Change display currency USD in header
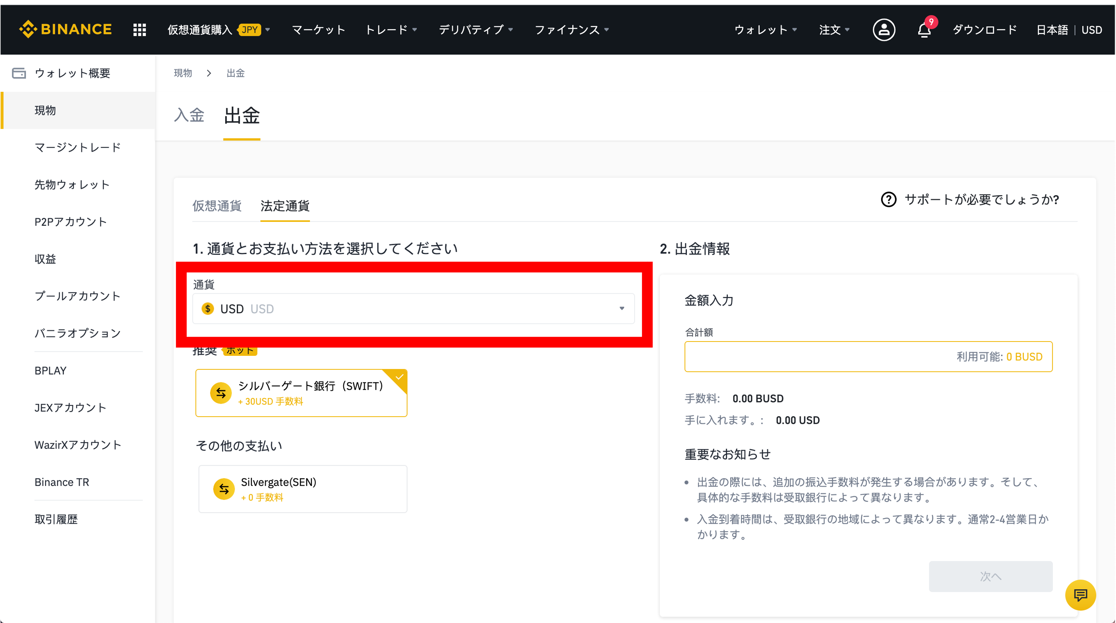The height and width of the screenshot is (623, 1116). (1092, 29)
